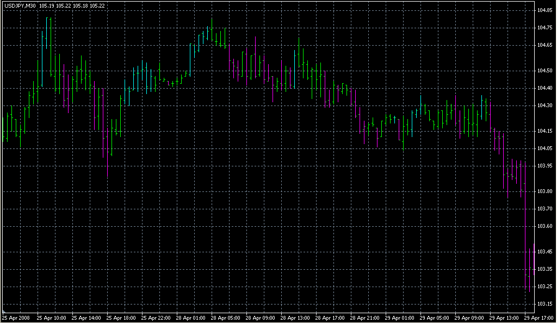Select the 29 Apr 13:00 time label
Image resolution: width=557 pixels, height=323 pixels.
click(505, 318)
